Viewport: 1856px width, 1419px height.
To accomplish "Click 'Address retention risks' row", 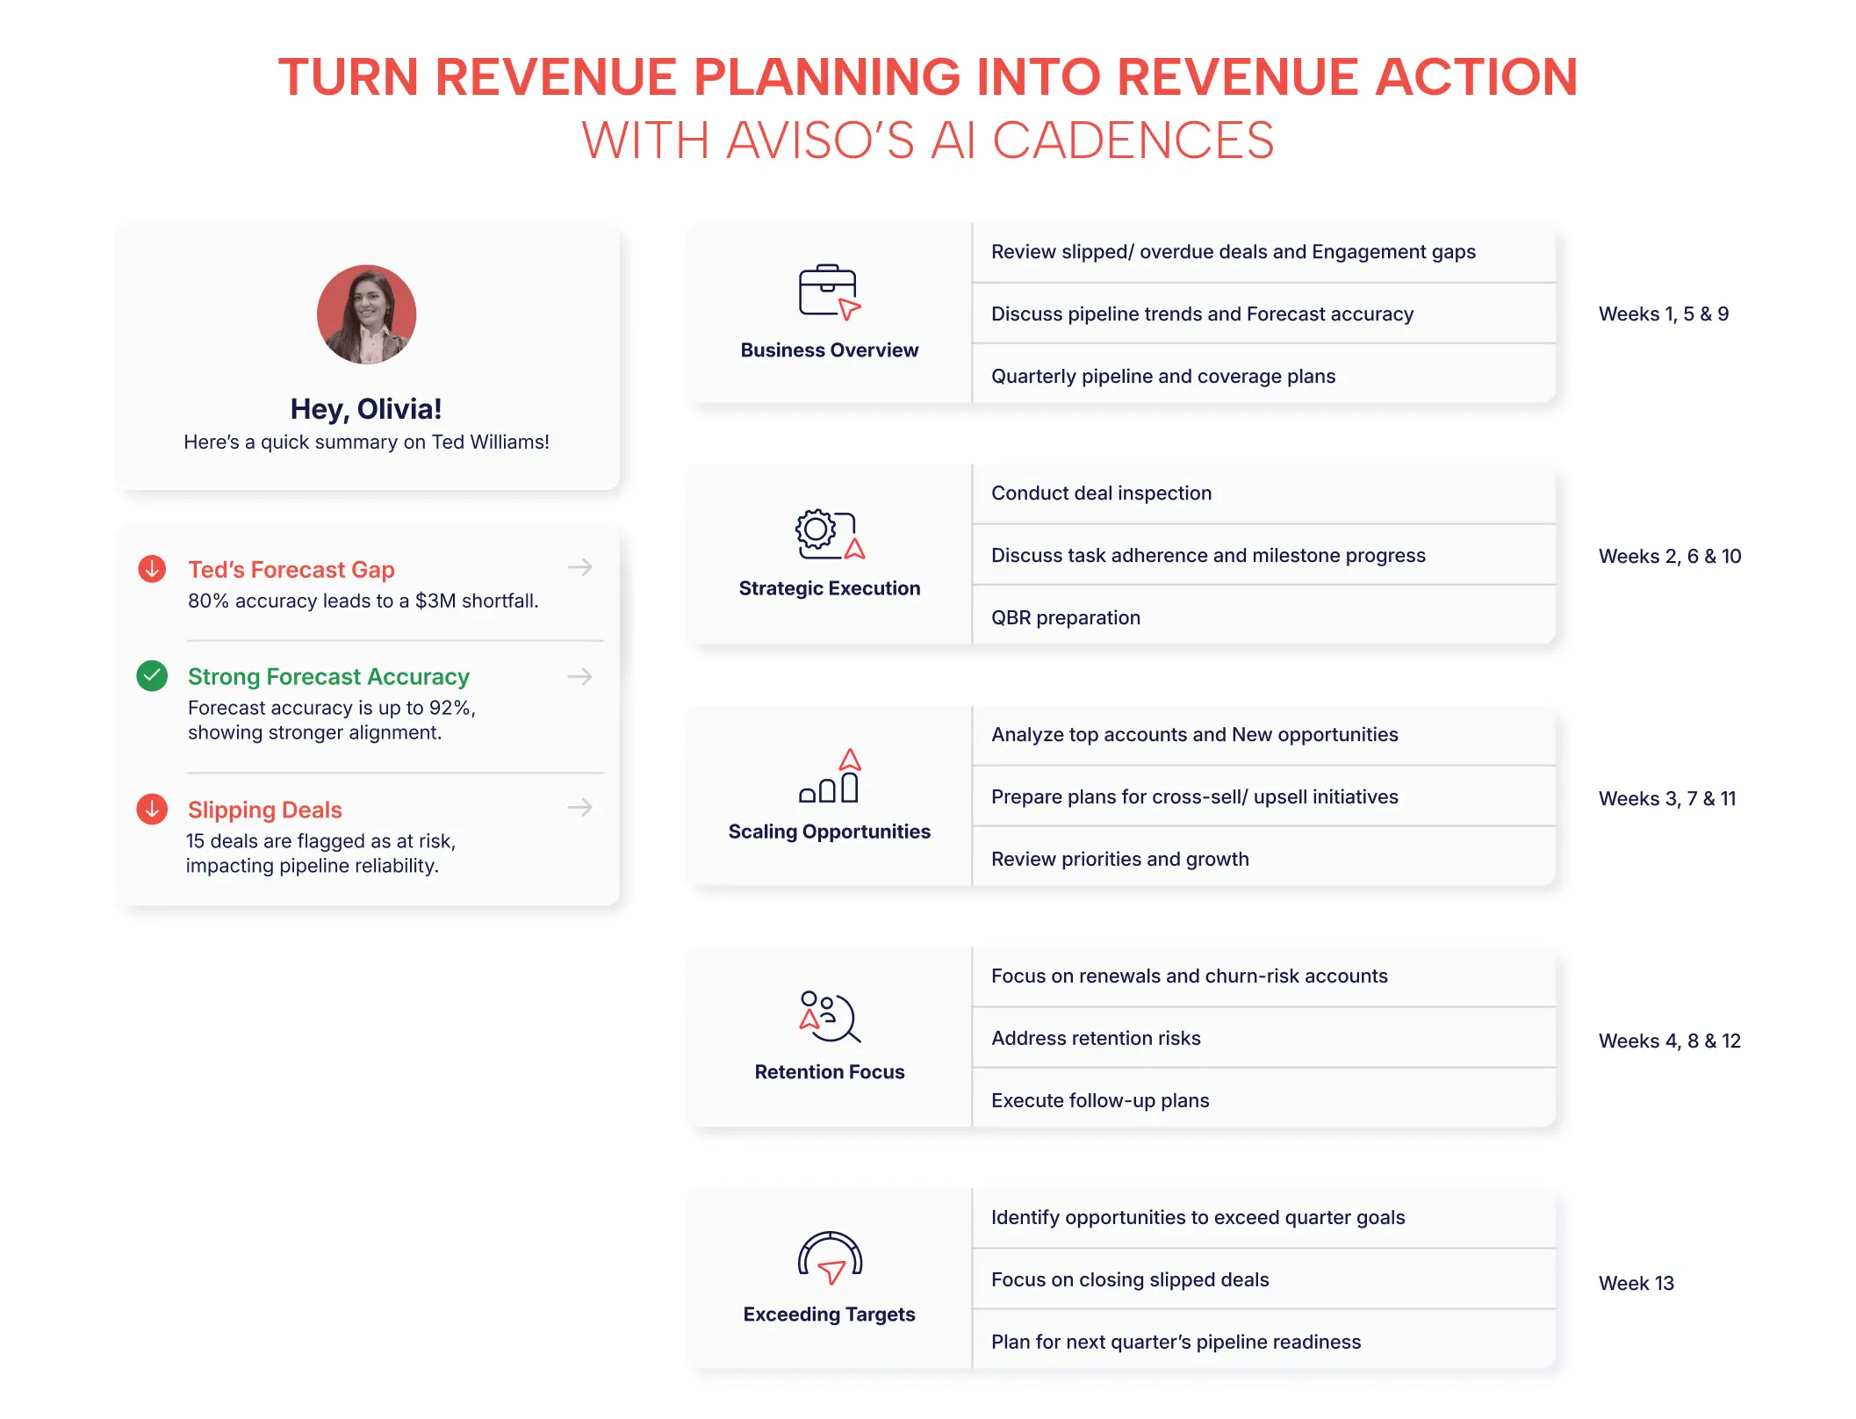I will tap(1264, 1038).
